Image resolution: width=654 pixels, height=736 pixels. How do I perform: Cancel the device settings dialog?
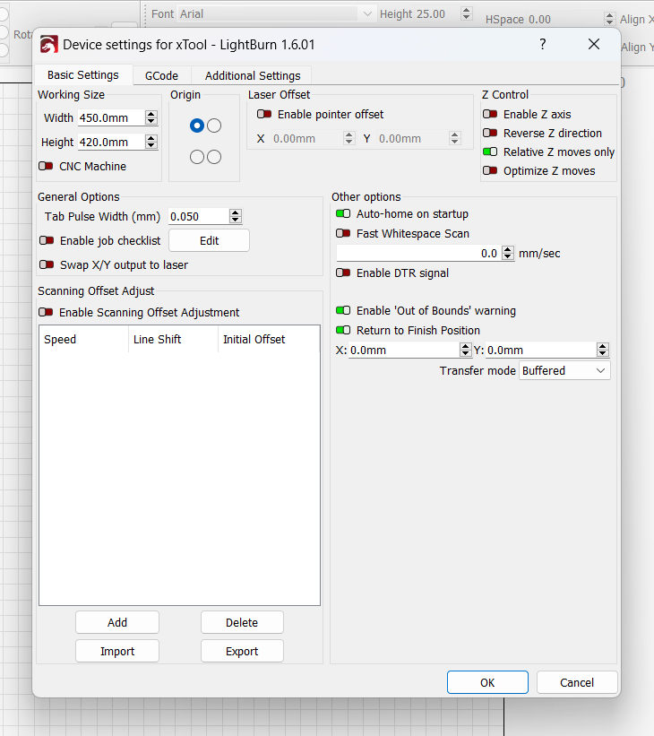coord(577,682)
